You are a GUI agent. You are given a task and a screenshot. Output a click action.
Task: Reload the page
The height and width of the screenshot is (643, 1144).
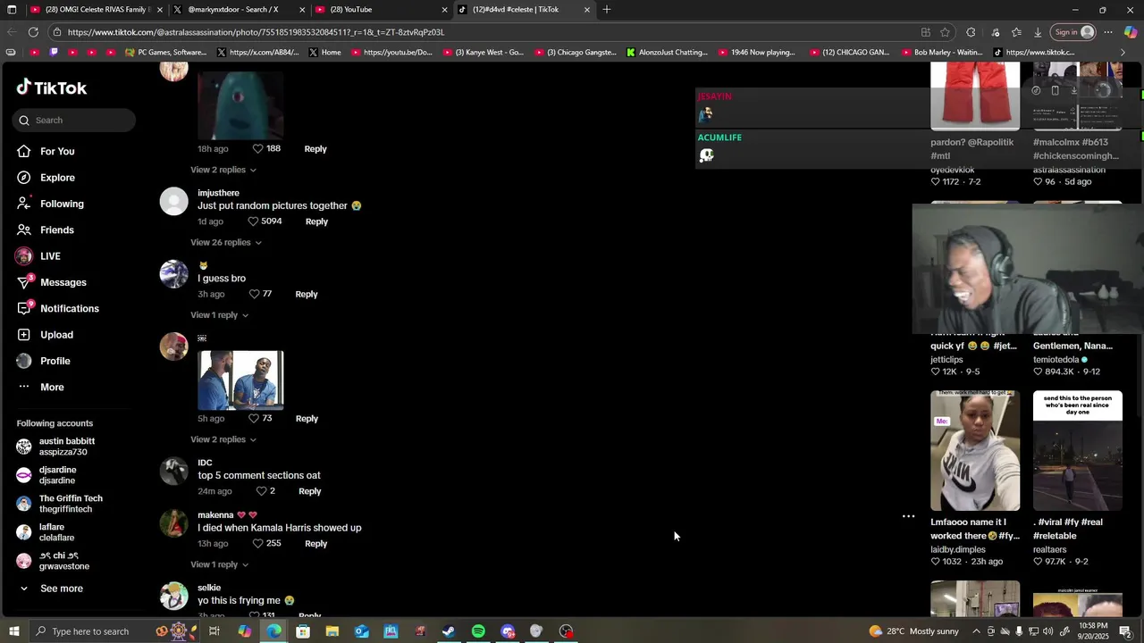click(33, 32)
